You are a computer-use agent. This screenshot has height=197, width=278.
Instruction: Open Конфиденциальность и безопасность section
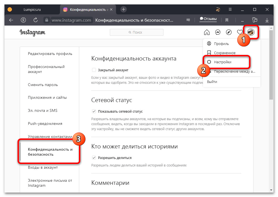pyautogui.click(x=50, y=152)
